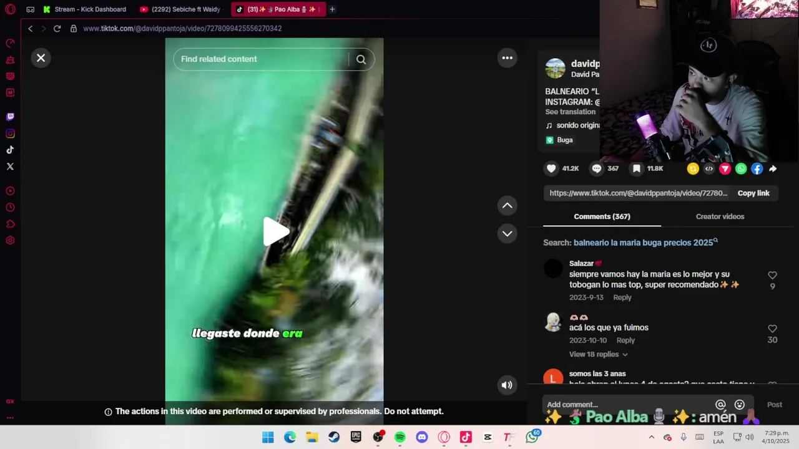
Task: Click the yellow repost icon
Action: pos(693,168)
